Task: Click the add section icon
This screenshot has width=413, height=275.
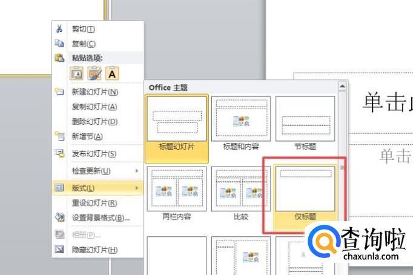Action: pyautogui.click(x=59, y=136)
